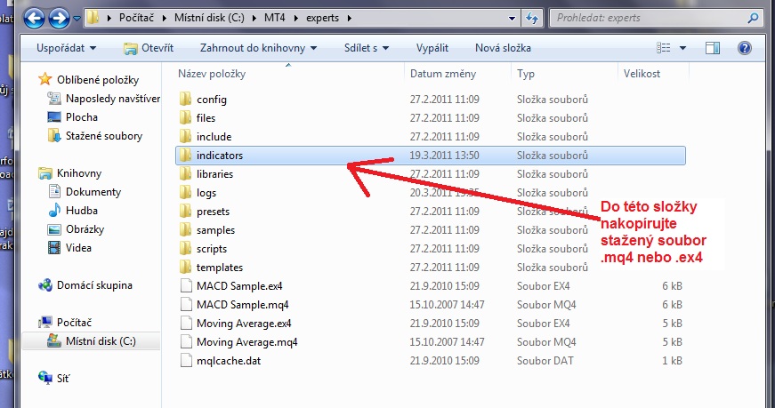
Task: Open the Sdílet s menu
Action: (372, 48)
